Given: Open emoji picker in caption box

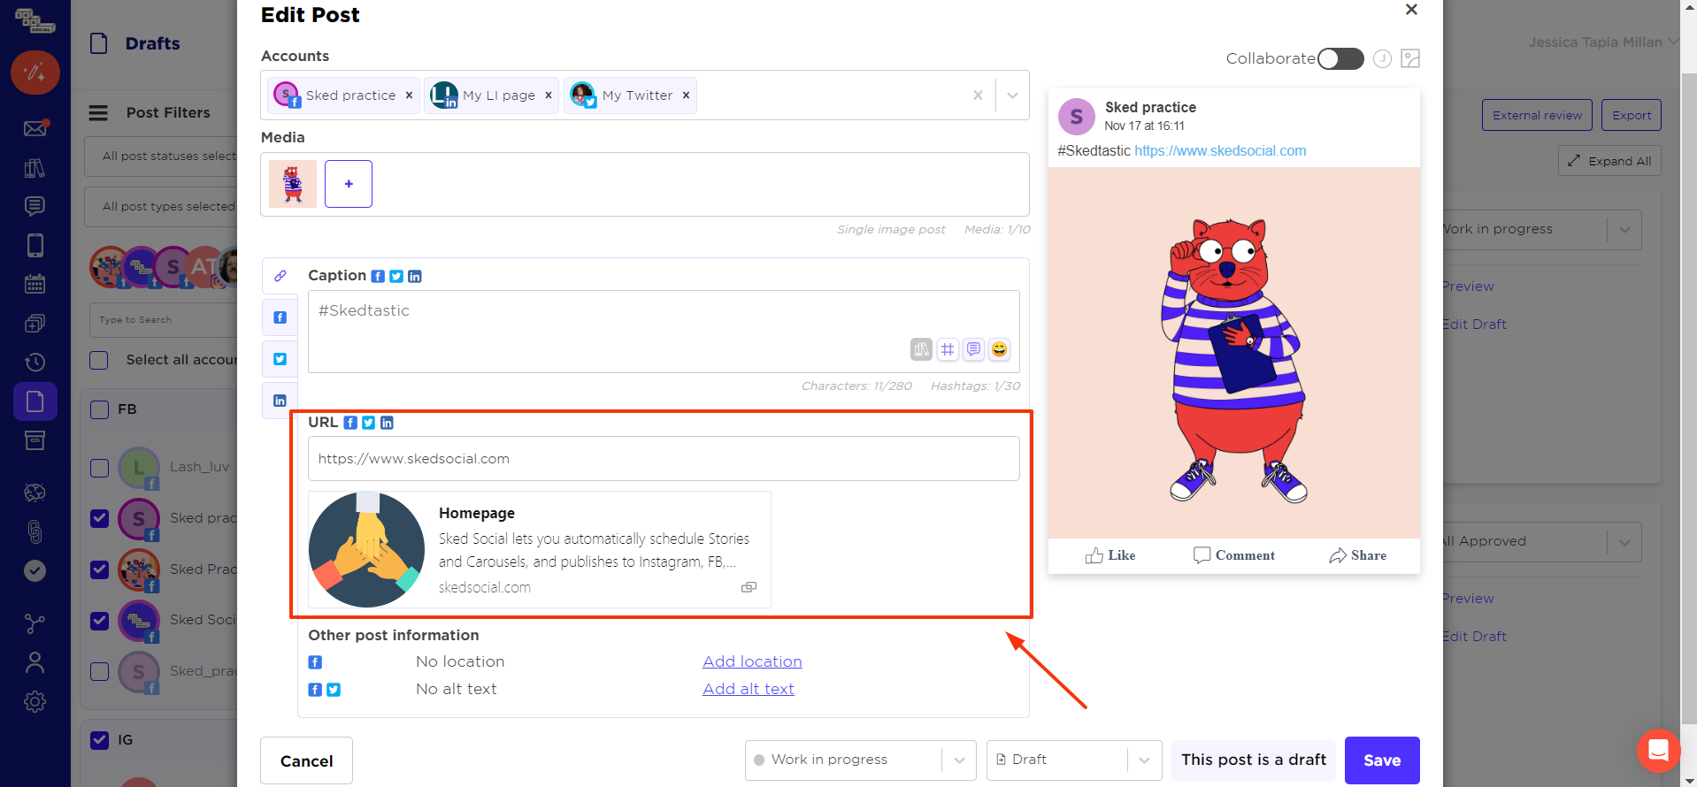Looking at the screenshot, I should [x=999, y=349].
